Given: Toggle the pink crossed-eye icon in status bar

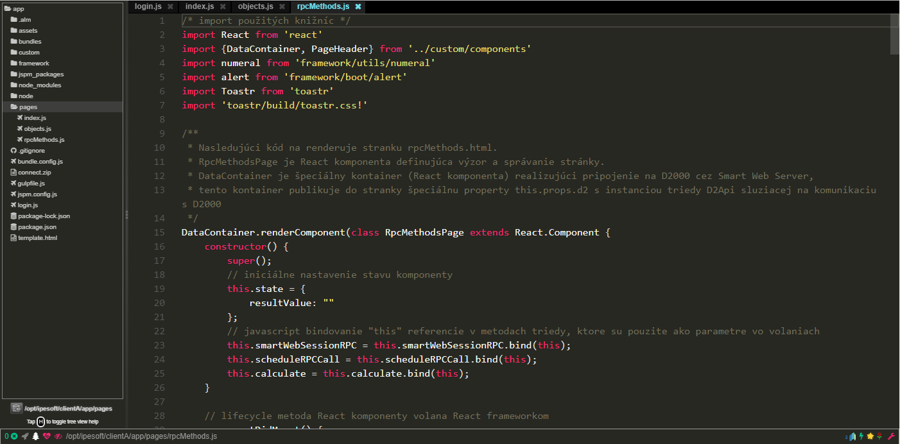Looking at the screenshot, I should tap(58, 436).
